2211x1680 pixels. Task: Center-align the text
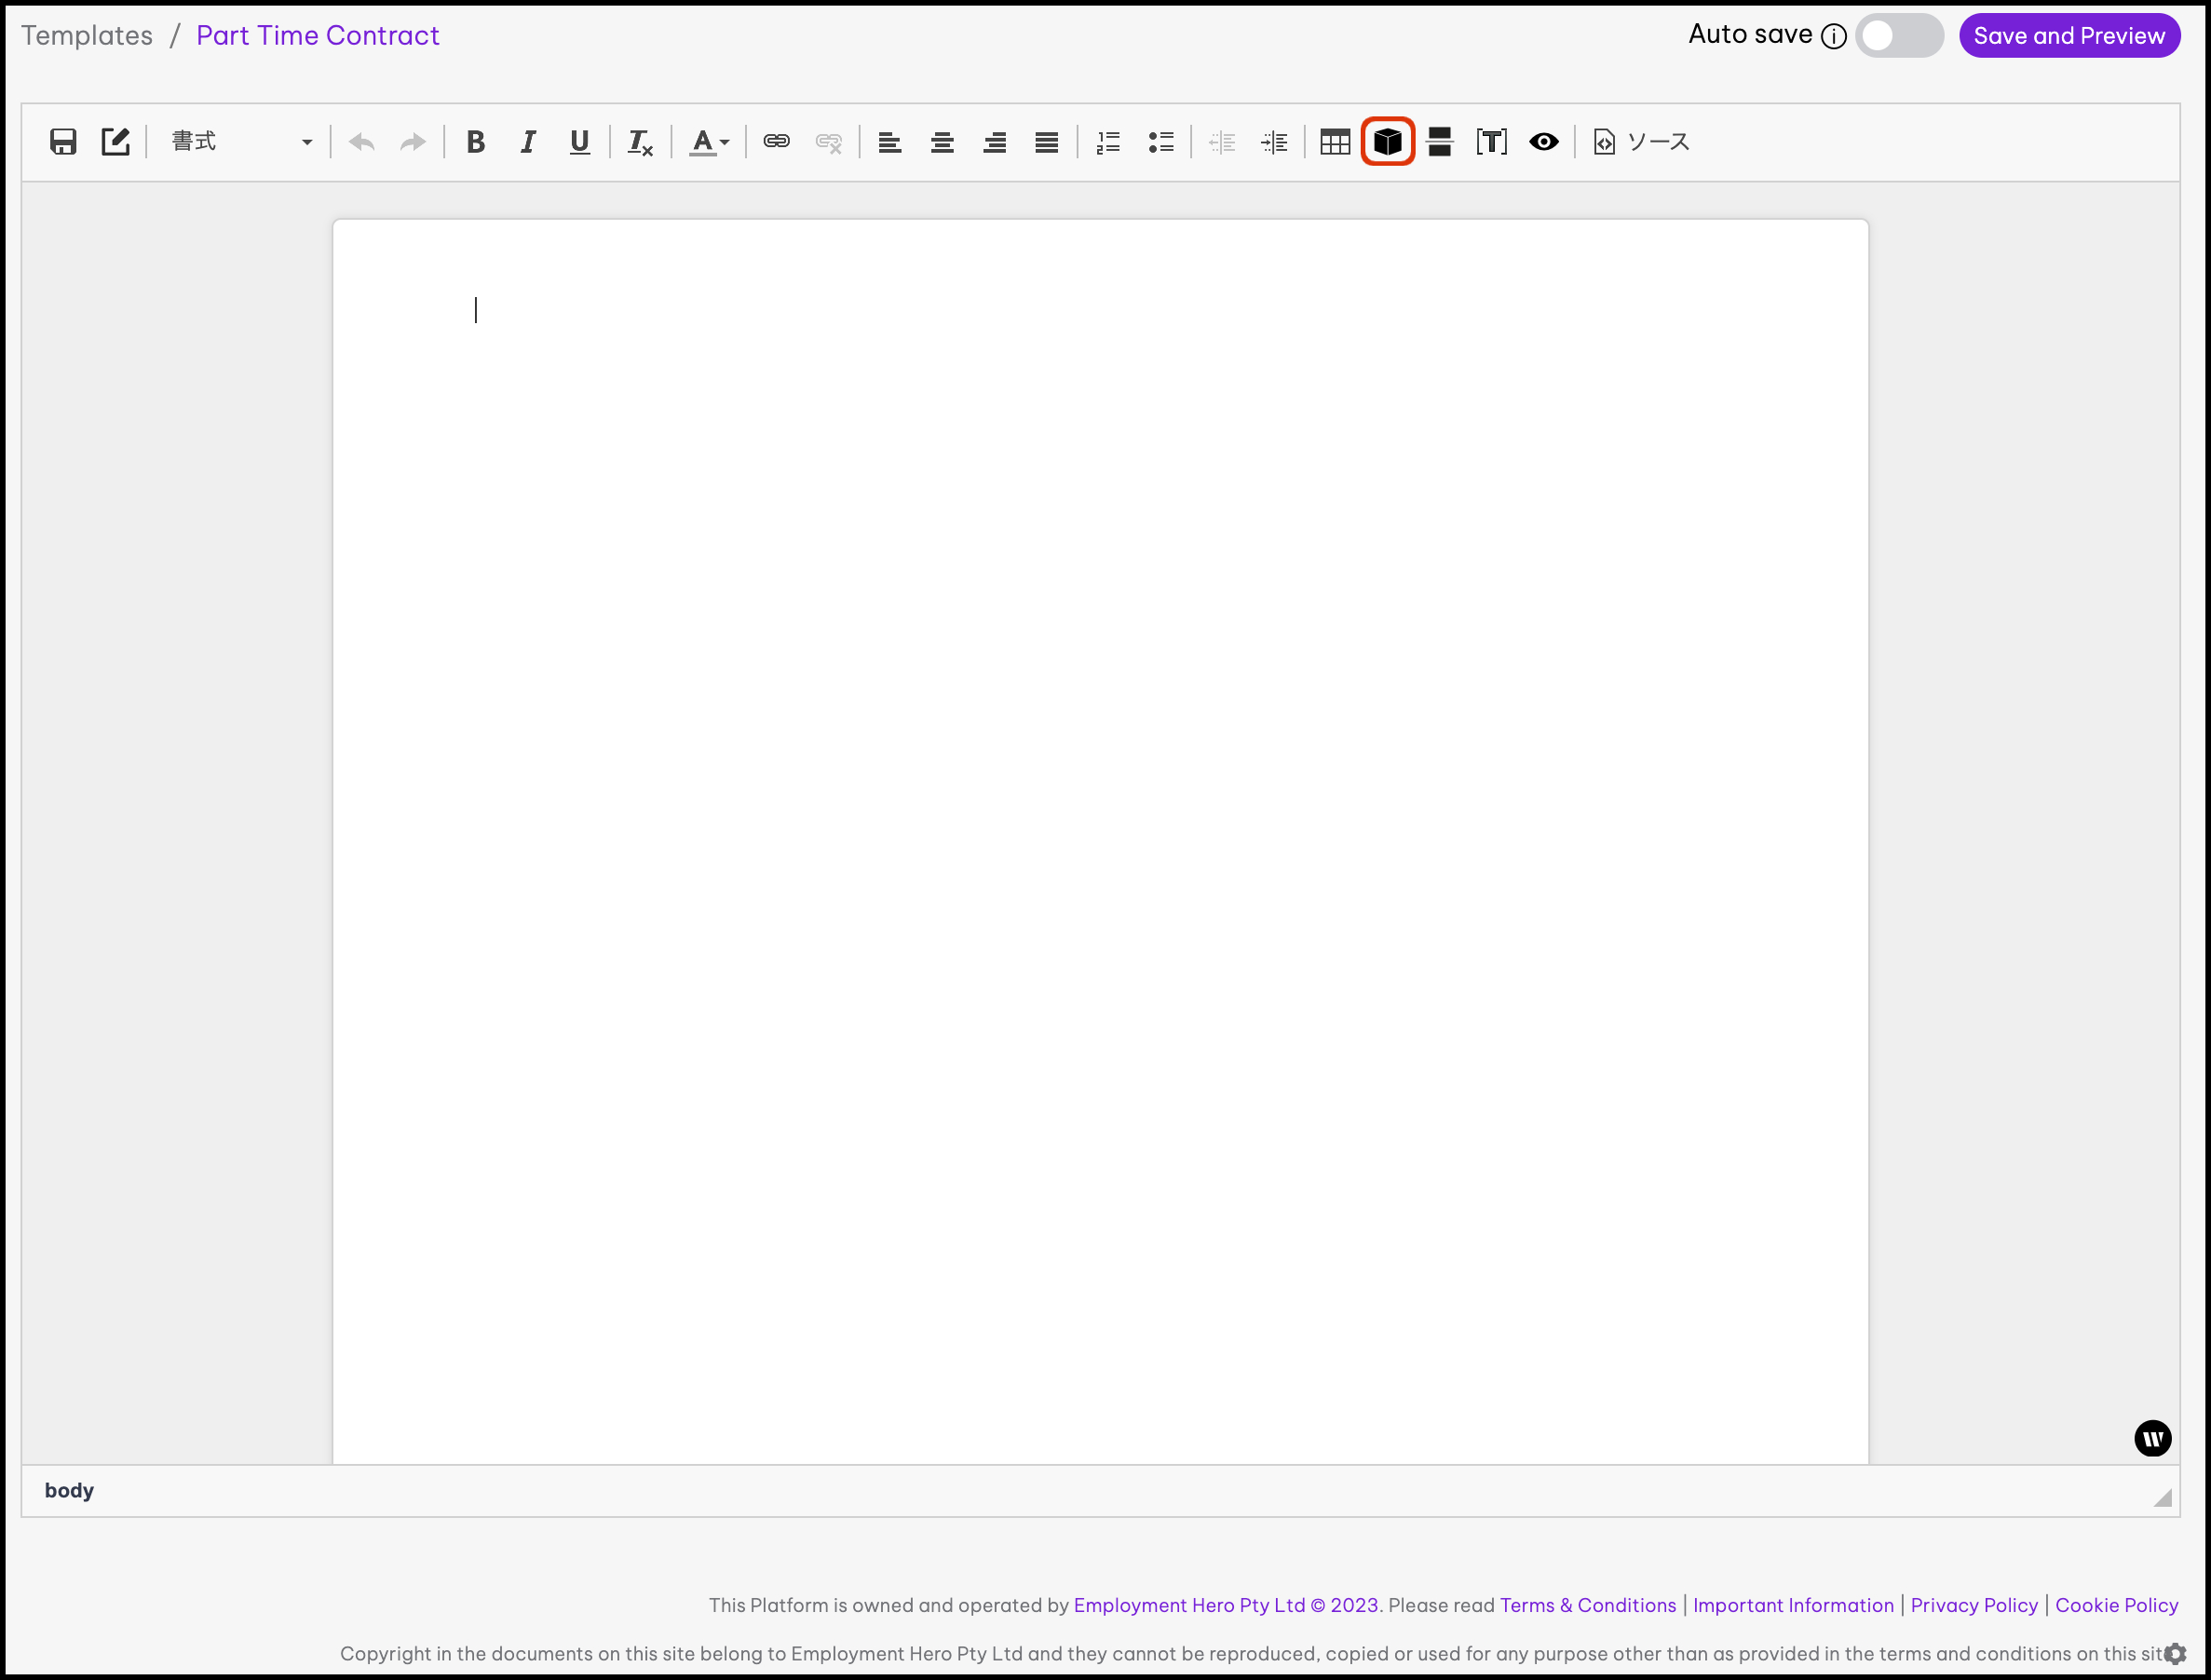[941, 142]
